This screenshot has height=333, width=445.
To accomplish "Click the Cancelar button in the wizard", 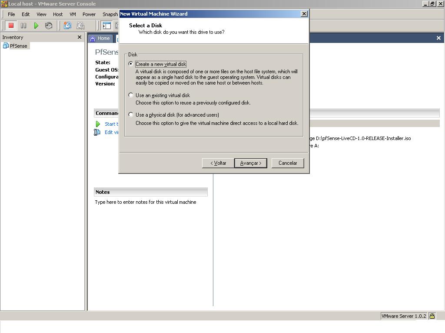I will click(x=288, y=163).
